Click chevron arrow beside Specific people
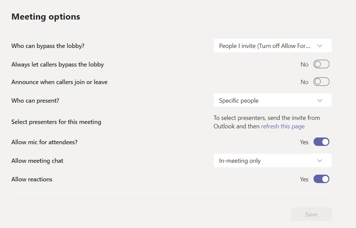The image size is (356, 228). 320,101
